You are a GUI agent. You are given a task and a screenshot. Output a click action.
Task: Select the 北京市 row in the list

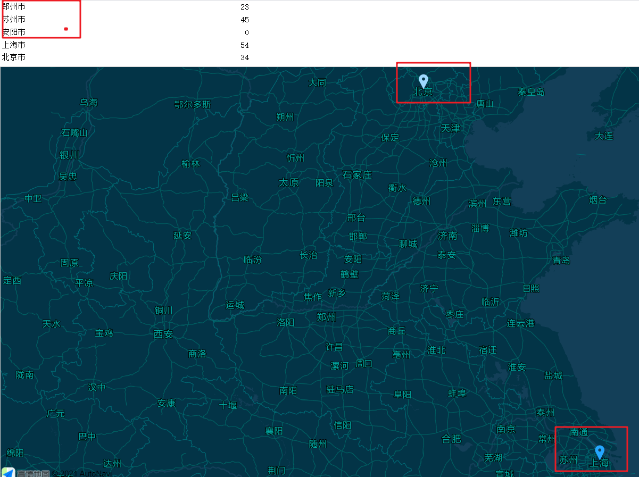pos(126,57)
